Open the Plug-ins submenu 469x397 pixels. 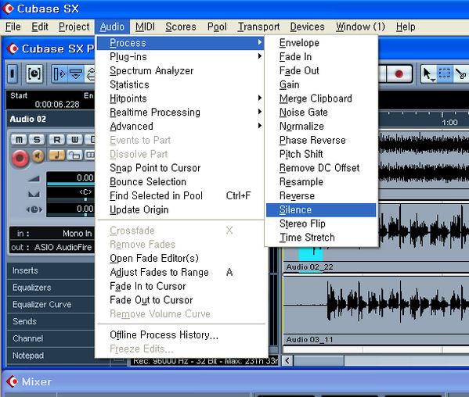pos(181,57)
